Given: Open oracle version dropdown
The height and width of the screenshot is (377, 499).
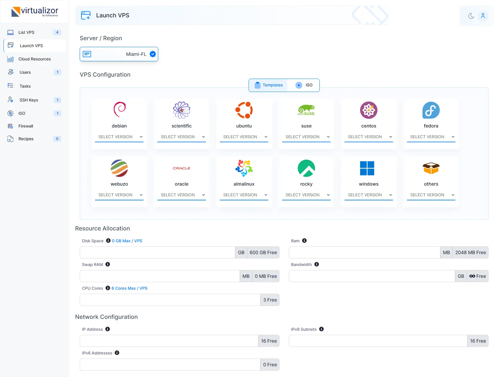Looking at the screenshot, I should [x=182, y=195].
